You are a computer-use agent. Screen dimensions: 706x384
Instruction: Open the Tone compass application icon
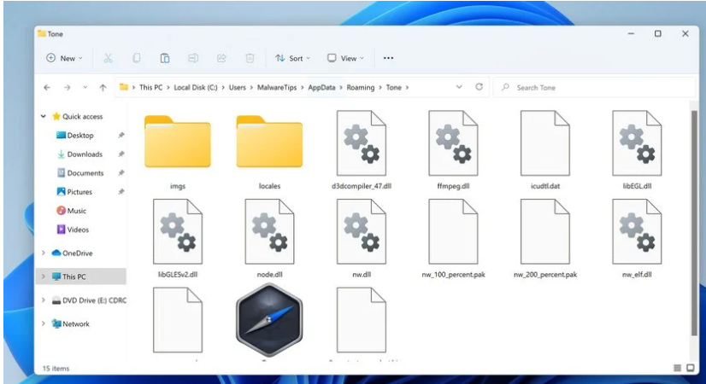(x=268, y=320)
